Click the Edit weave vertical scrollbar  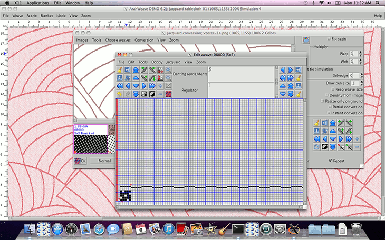click(x=305, y=152)
